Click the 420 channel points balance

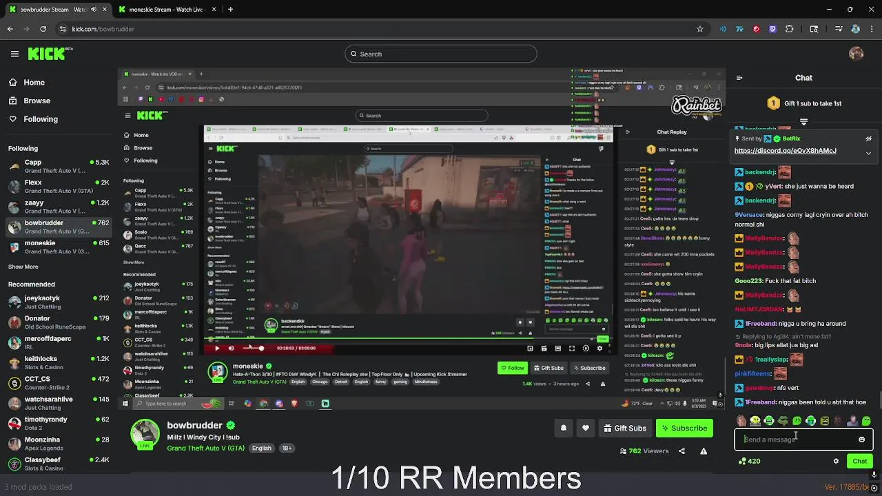click(749, 462)
